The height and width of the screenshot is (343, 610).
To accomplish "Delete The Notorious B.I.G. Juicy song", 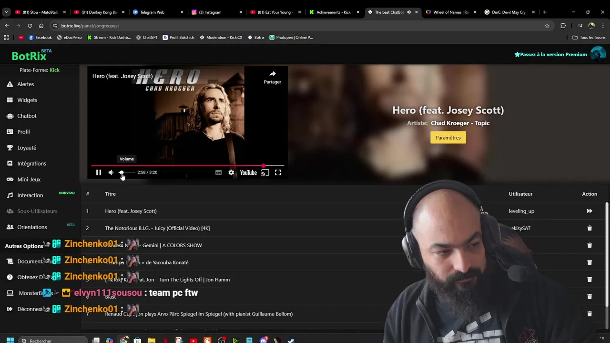I will click(x=590, y=228).
